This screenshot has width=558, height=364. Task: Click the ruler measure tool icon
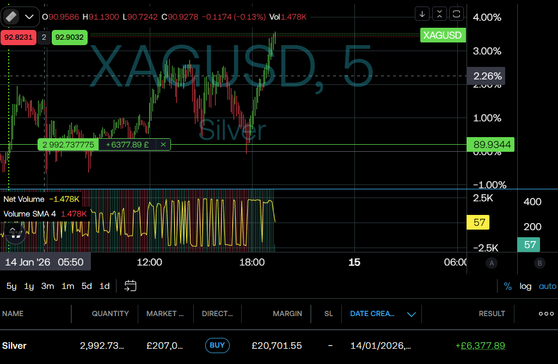(11, 17)
